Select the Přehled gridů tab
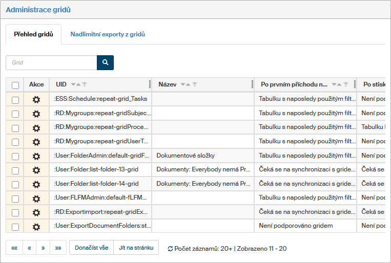The width and height of the screenshot is (391, 263). pos(34,34)
